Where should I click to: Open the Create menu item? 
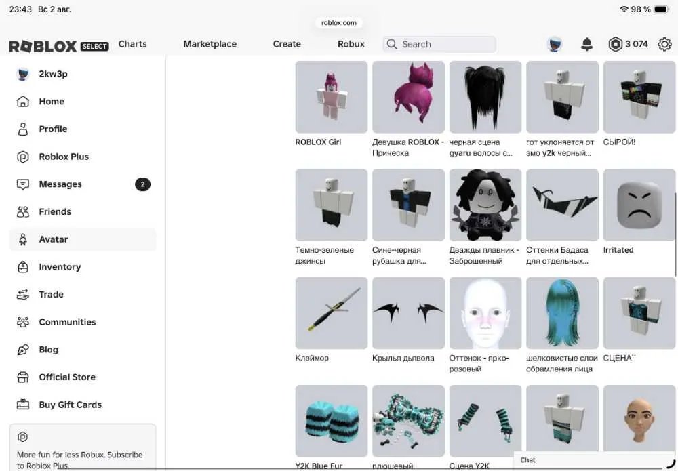click(x=287, y=44)
